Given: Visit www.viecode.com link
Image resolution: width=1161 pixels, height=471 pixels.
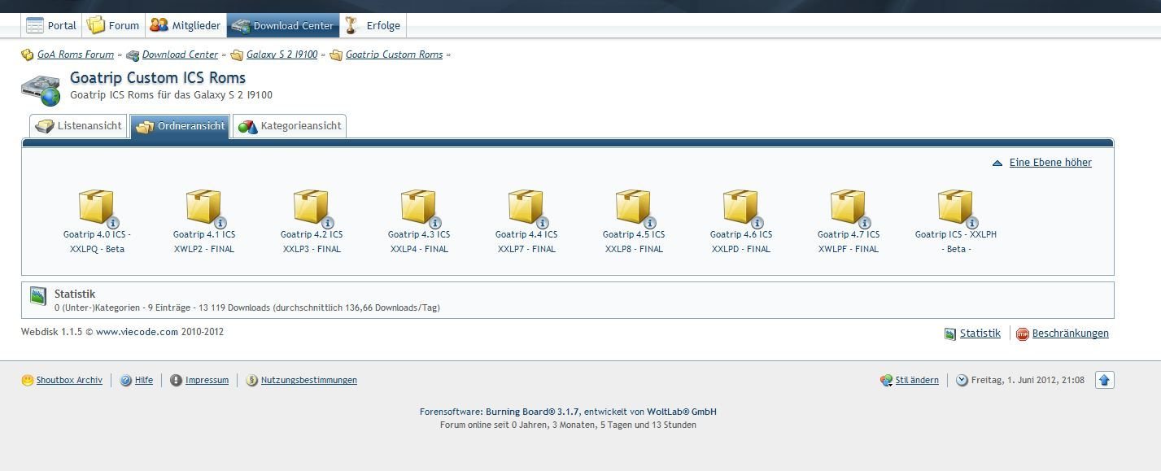Looking at the screenshot, I should 137,332.
